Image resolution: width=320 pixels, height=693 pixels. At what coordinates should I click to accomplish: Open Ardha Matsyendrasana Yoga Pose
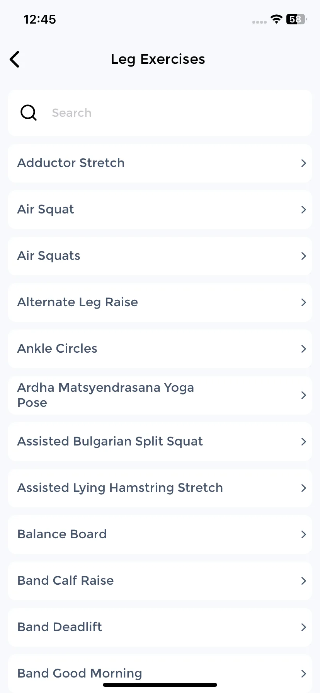coord(160,395)
